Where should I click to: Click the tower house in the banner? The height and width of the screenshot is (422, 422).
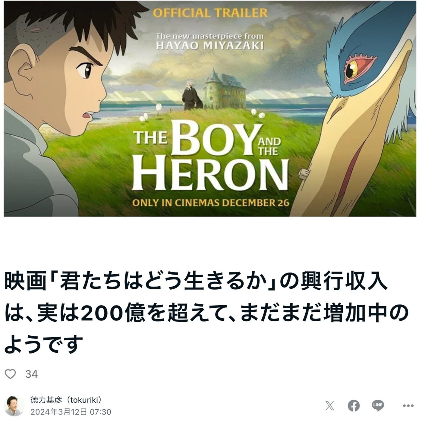(224, 89)
